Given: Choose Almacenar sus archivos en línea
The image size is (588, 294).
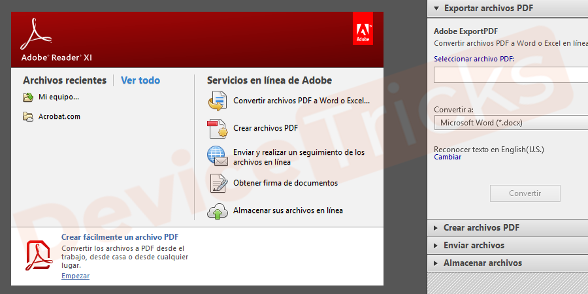Looking at the screenshot, I should (288, 210).
